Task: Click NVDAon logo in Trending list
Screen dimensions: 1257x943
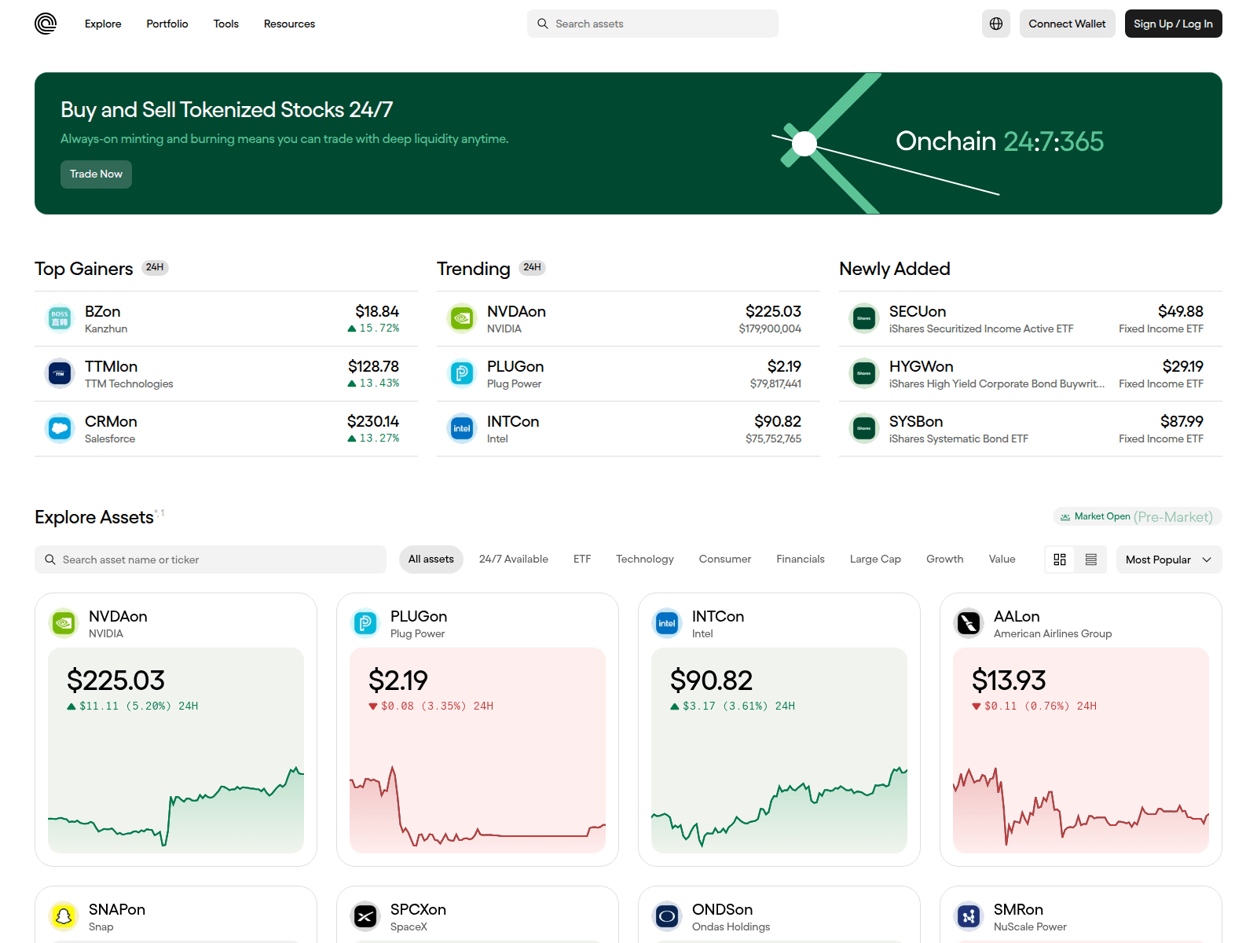Action: point(462,319)
